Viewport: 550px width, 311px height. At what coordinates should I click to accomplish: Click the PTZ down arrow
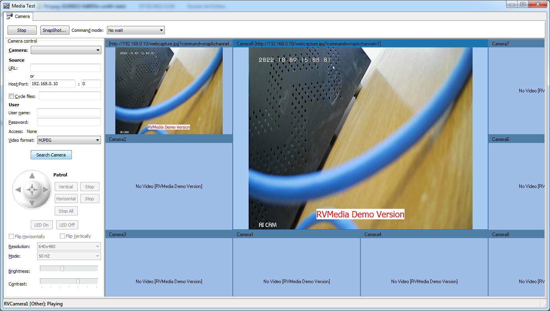click(32, 204)
